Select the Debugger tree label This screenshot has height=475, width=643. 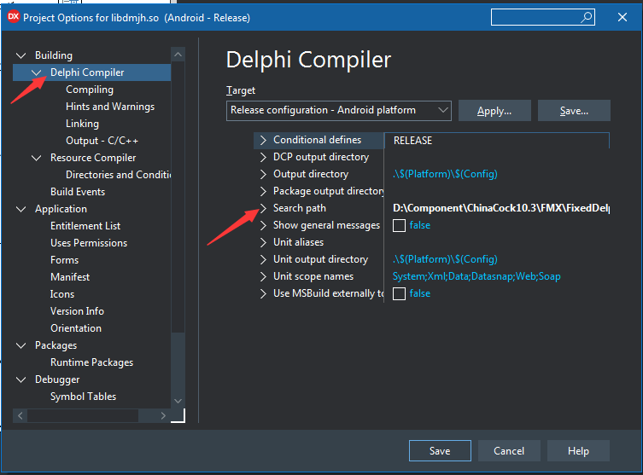tap(57, 379)
